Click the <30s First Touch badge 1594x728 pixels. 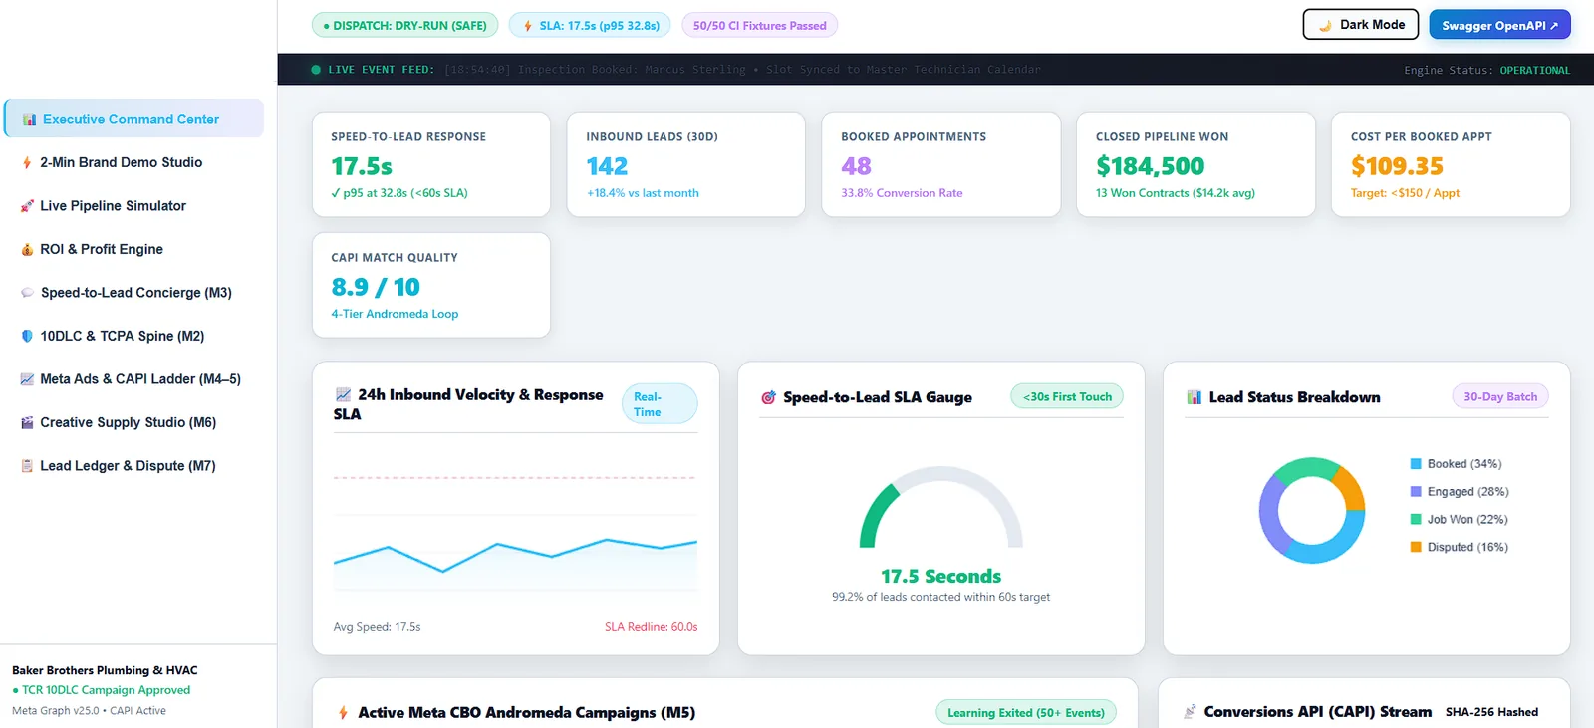(x=1067, y=396)
